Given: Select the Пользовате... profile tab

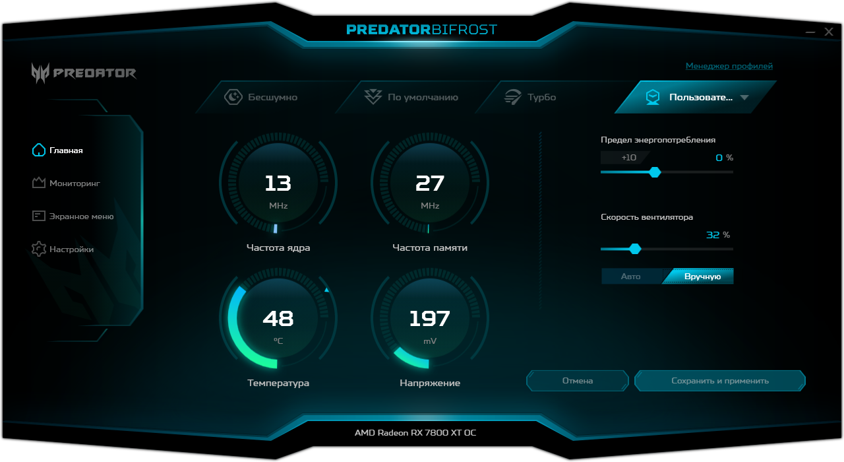Looking at the screenshot, I should [x=696, y=97].
